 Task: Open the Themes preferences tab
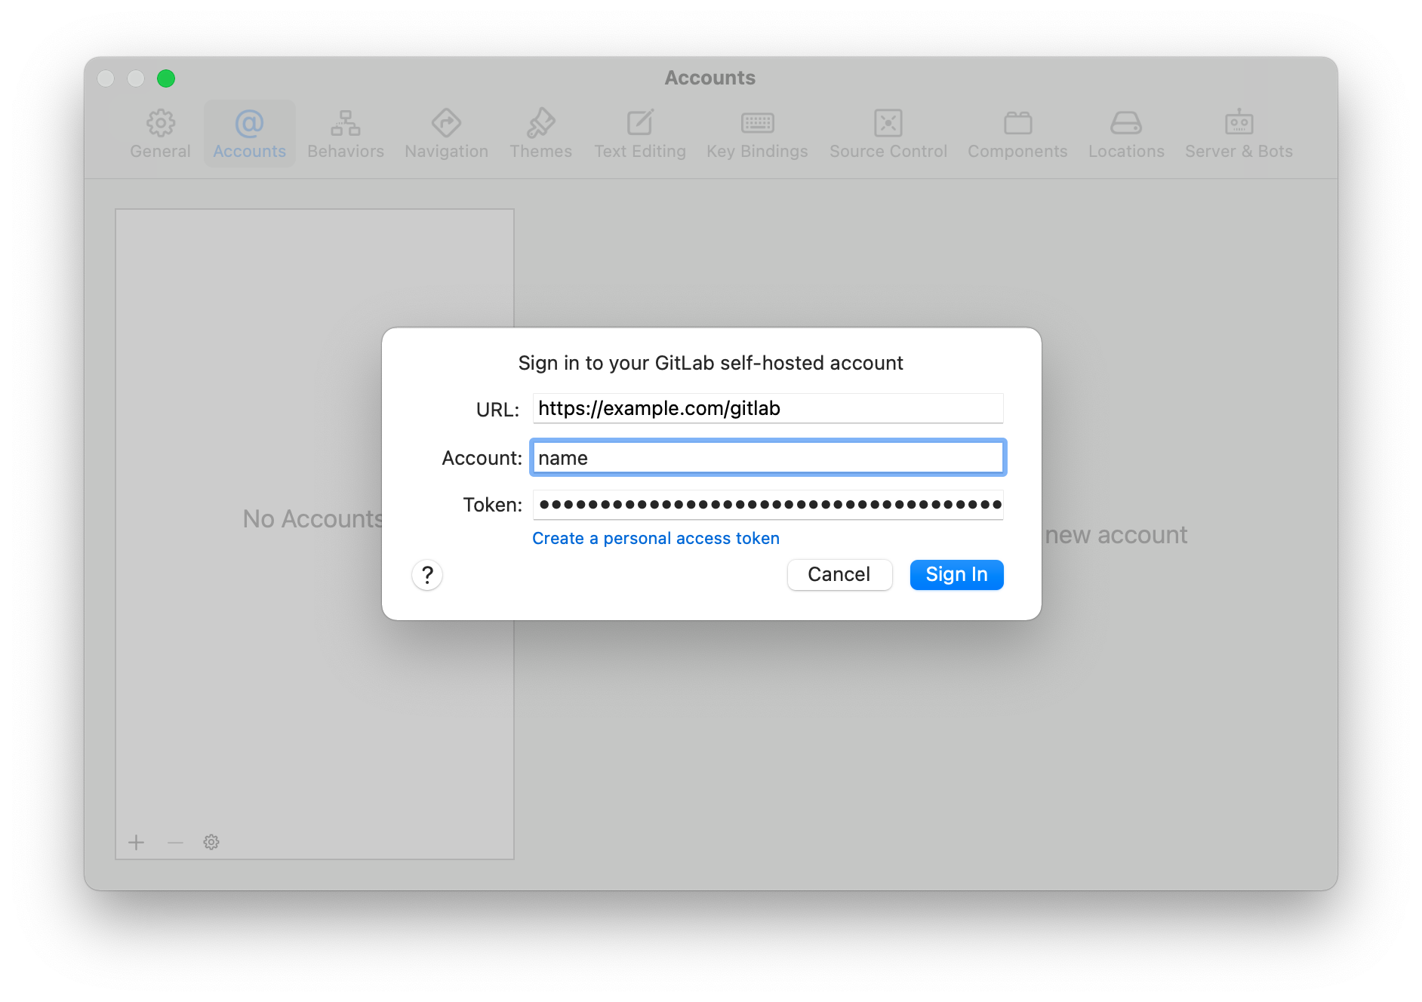(540, 134)
